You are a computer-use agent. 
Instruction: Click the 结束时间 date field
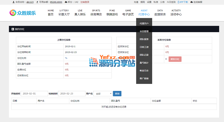pos(72,94)
